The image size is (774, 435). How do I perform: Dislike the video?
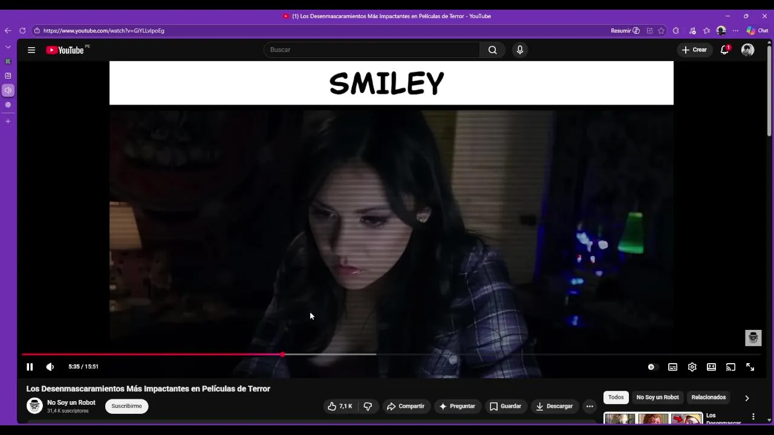coord(368,406)
